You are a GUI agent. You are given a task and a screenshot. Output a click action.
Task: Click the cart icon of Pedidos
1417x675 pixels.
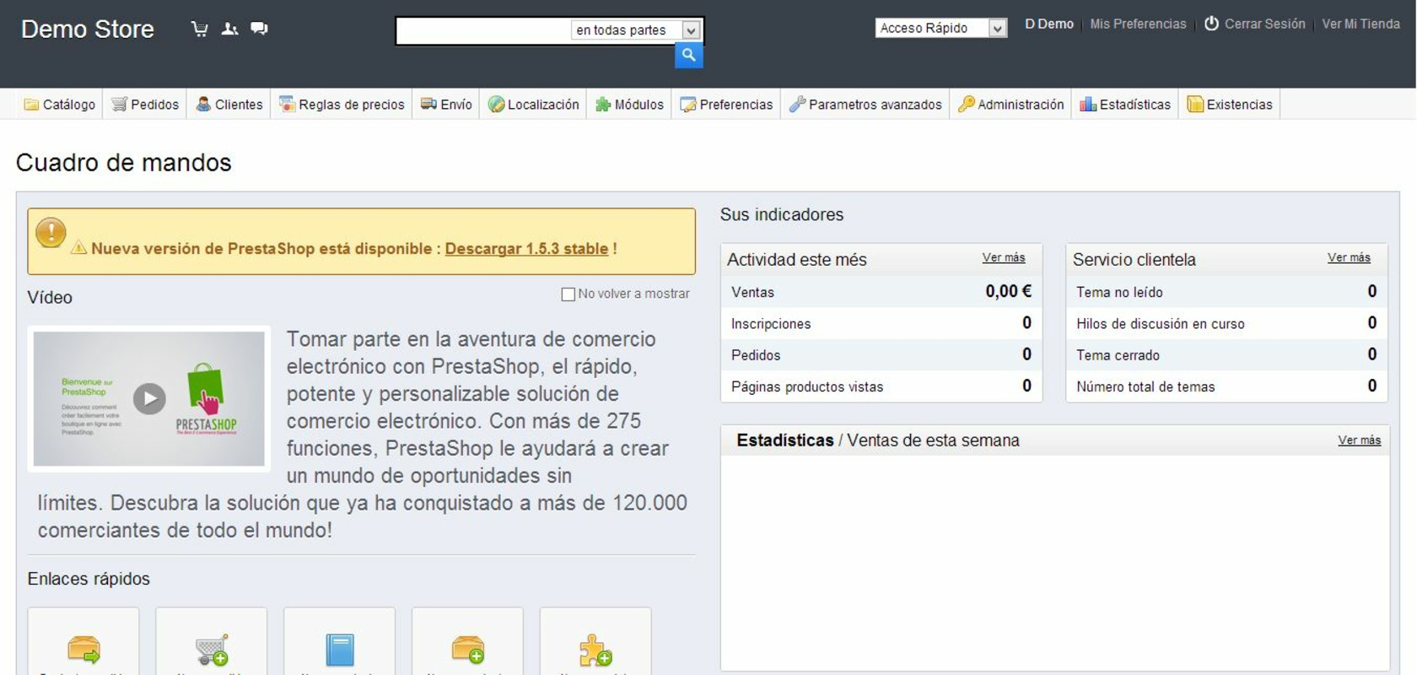click(119, 105)
